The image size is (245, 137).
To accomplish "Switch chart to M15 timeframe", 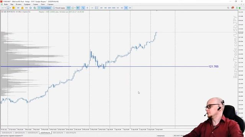I will [x=109, y=8].
